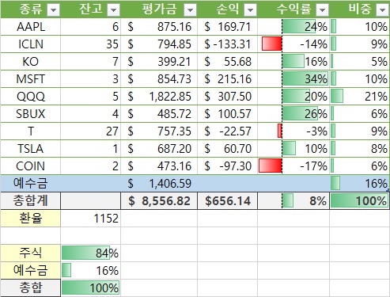The width and height of the screenshot is (390, 297).
Task: Select the T ticker cell
Action: pyautogui.click(x=31, y=131)
